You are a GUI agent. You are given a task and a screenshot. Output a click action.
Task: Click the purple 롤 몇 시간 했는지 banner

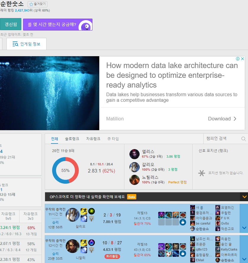[57, 25]
